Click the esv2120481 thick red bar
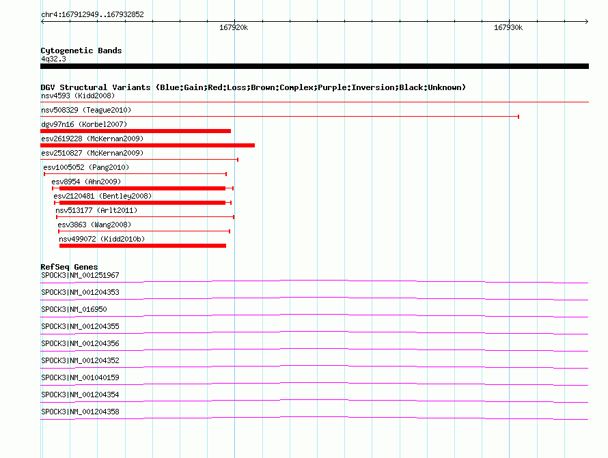The image size is (608, 458). (142, 203)
